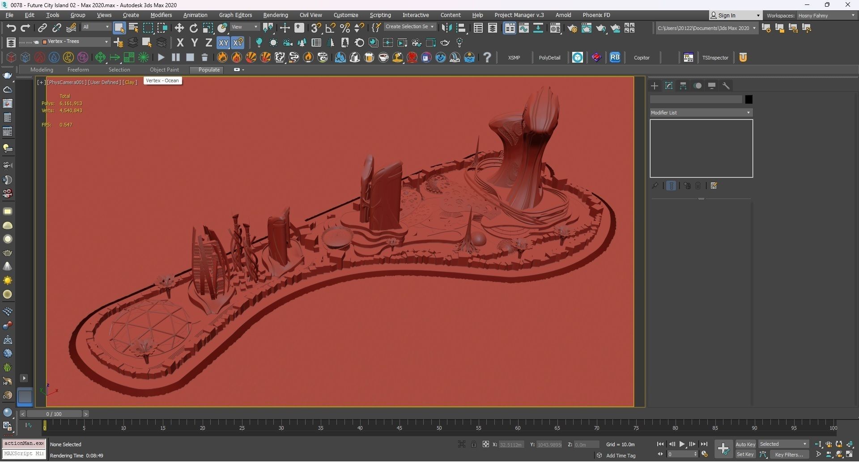This screenshot has width=859, height=465.
Task: Toggle the 3D Snaps button
Action: (316, 28)
